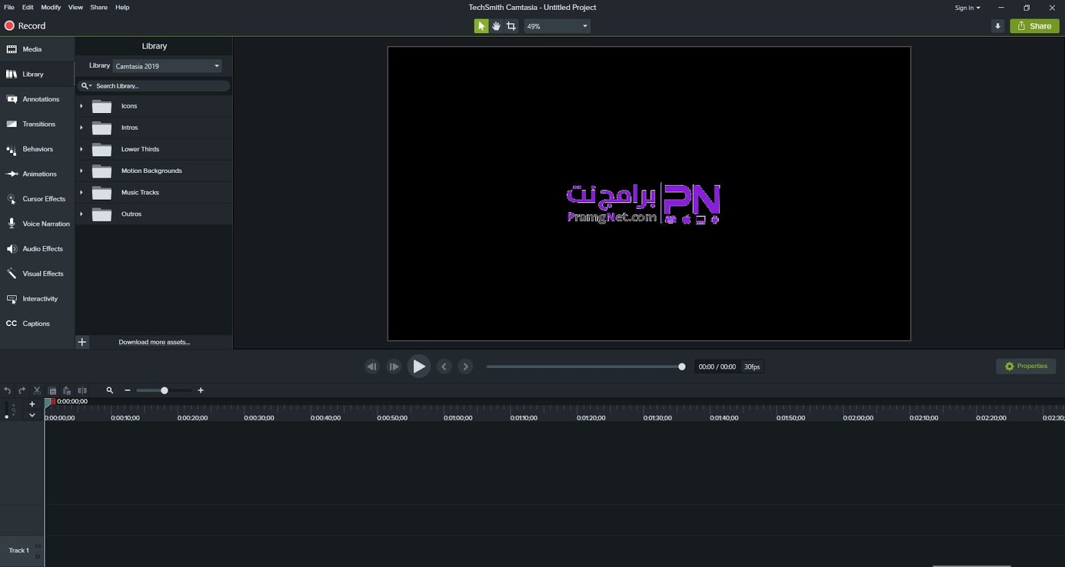Screen dimensions: 1065x567
Task: Expand the Icons folder arrow
Action: coord(81,106)
